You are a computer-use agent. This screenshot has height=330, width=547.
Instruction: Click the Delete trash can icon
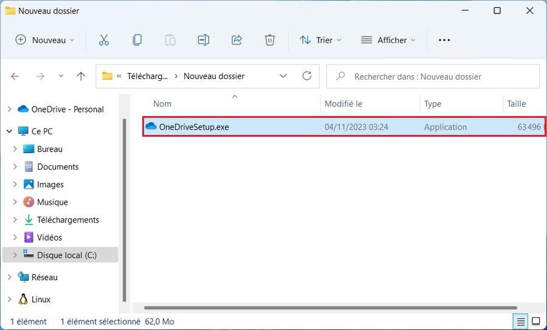pyautogui.click(x=270, y=40)
